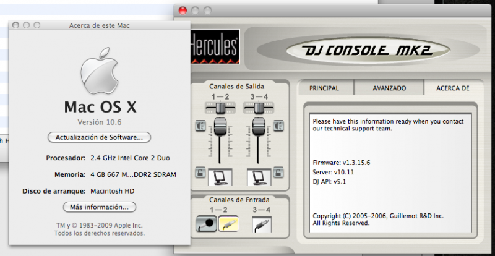Click the Versión 10.6 text
The image size is (495, 256).
coord(100,122)
